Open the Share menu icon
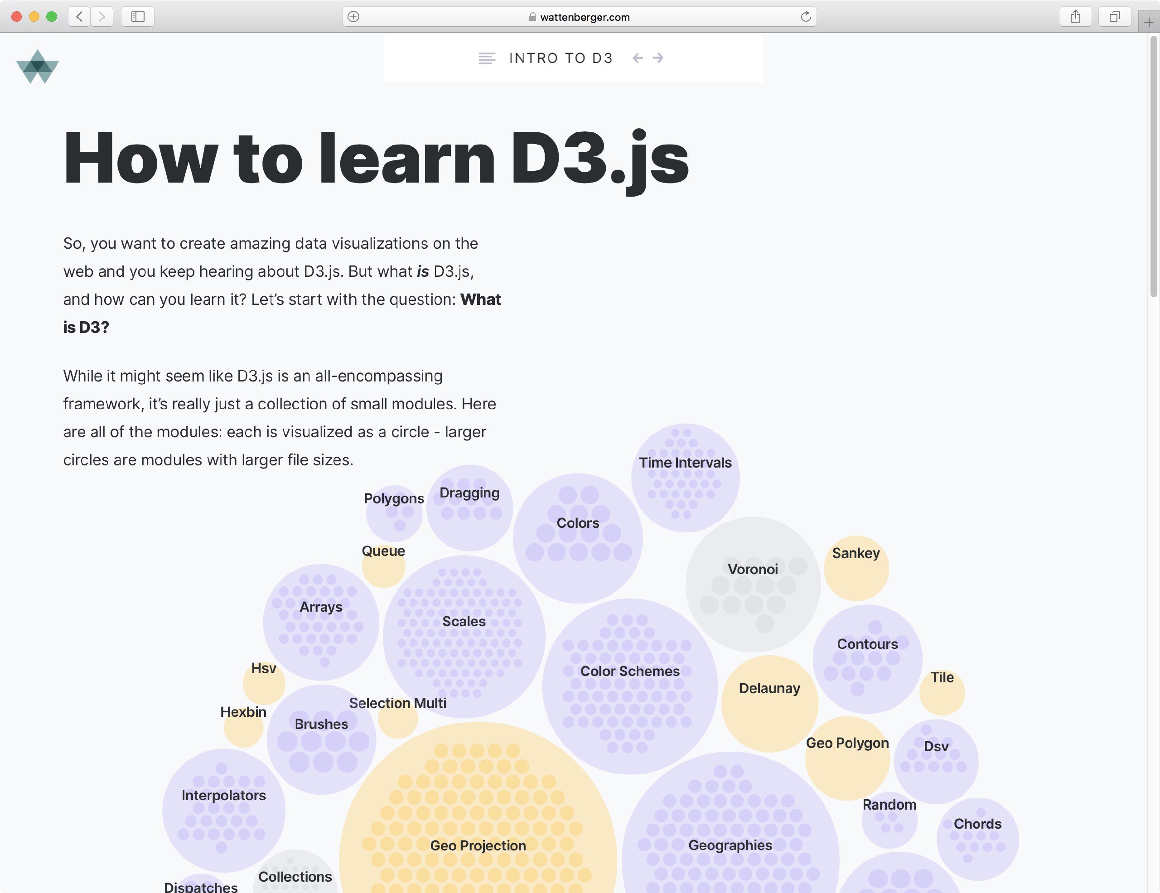This screenshot has width=1160, height=893. point(1076,16)
